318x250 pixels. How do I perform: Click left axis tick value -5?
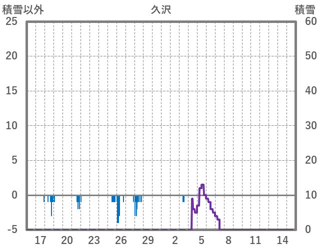[x=12, y=230]
